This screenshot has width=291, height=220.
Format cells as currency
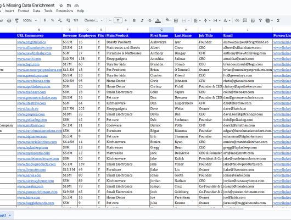point(44,20)
